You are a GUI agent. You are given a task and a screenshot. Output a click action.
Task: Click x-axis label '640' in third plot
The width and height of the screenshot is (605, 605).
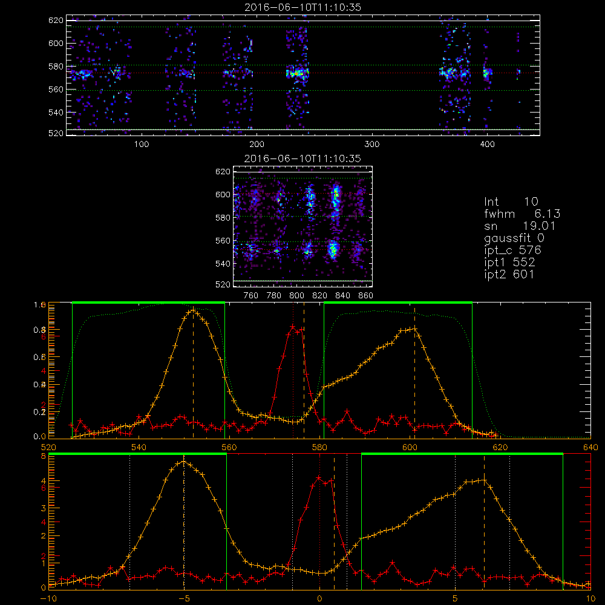[590, 447]
